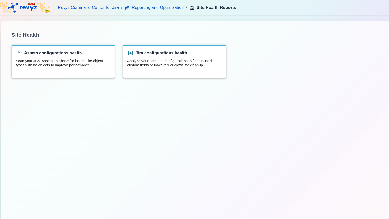Click the Assets configurations health card icon
Screen dimensions: 389x219
19,53
